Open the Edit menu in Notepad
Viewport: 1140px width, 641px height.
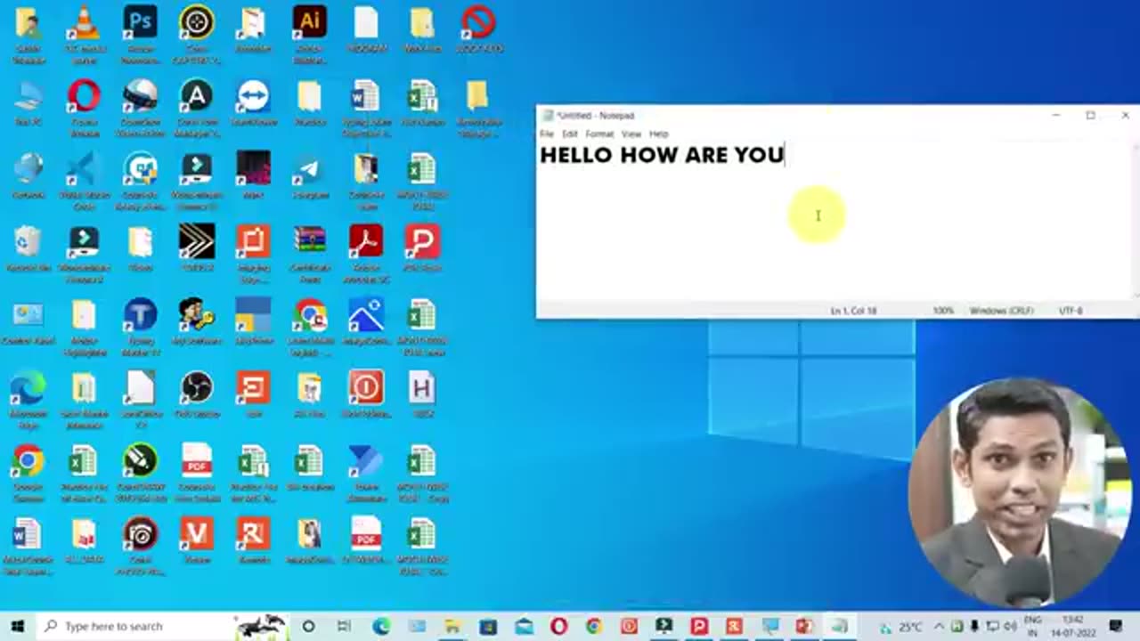570,134
